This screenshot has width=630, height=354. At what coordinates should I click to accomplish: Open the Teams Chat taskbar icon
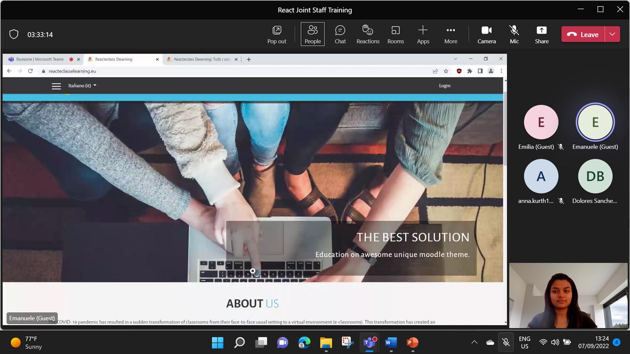coord(283,343)
